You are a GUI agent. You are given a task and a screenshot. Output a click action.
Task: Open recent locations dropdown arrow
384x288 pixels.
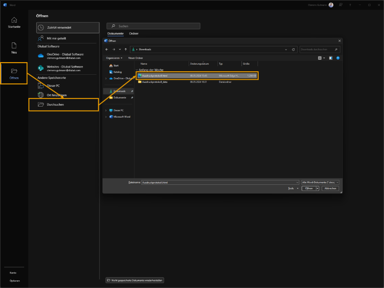tap(120, 50)
